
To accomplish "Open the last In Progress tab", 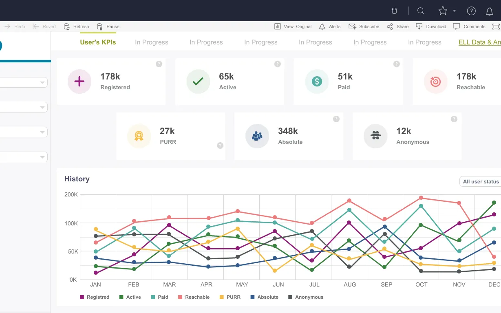I will [425, 42].
